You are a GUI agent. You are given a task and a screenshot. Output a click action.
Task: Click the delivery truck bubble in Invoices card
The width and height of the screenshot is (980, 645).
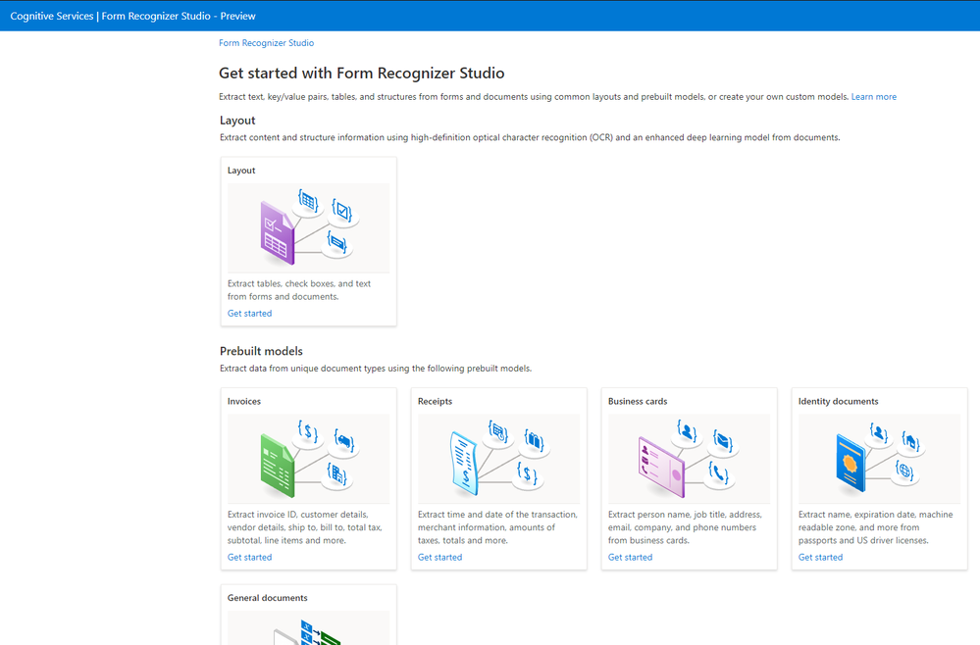tap(343, 443)
